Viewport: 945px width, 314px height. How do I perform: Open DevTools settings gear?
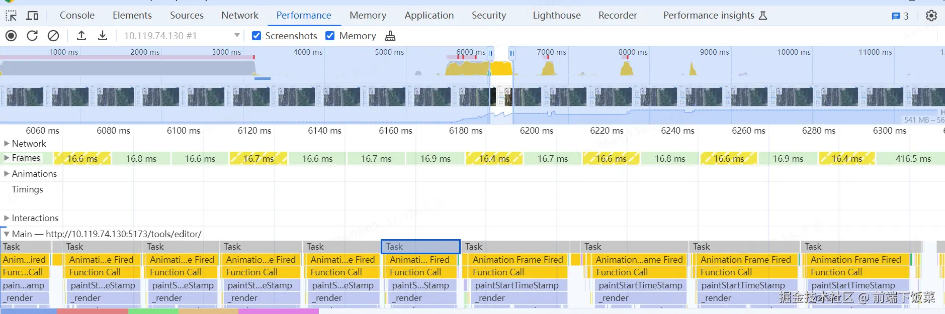point(931,16)
